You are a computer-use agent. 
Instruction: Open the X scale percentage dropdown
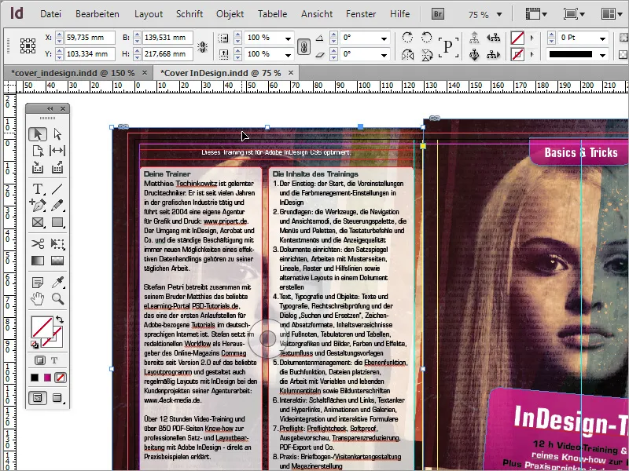[x=288, y=38]
